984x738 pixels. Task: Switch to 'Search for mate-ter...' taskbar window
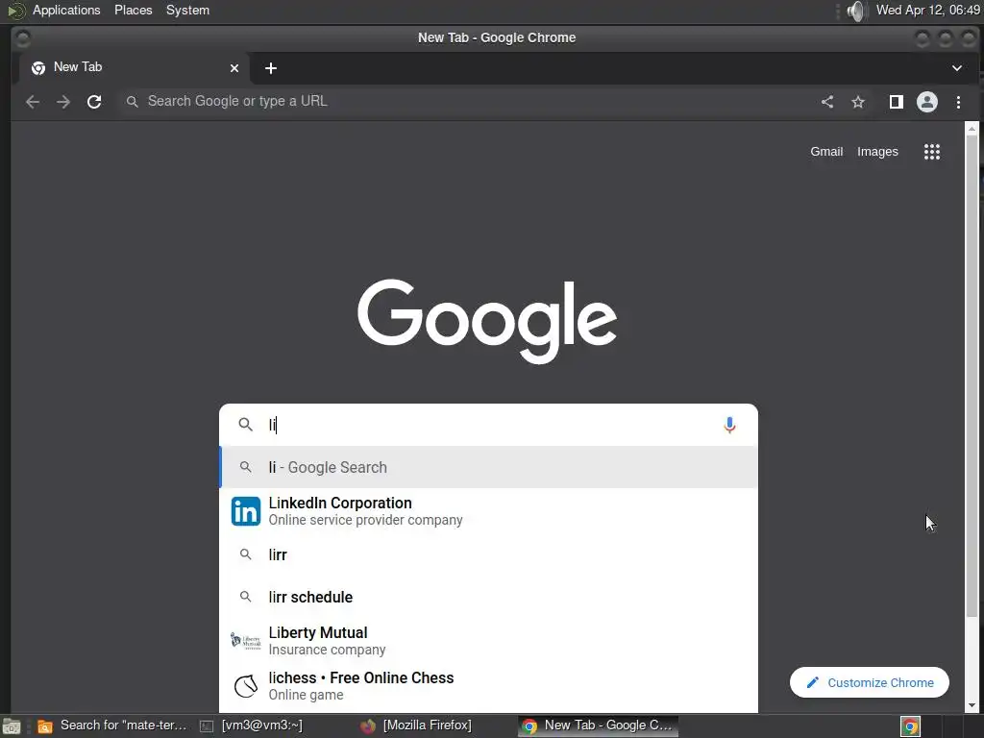(112, 726)
